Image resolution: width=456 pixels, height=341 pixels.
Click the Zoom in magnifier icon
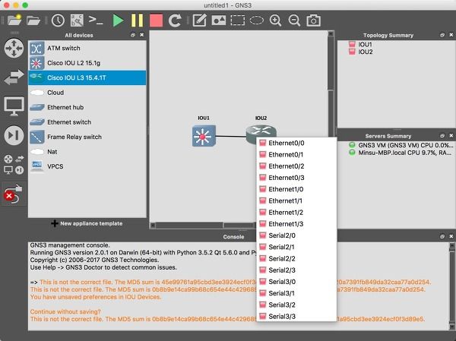coord(275,21)
